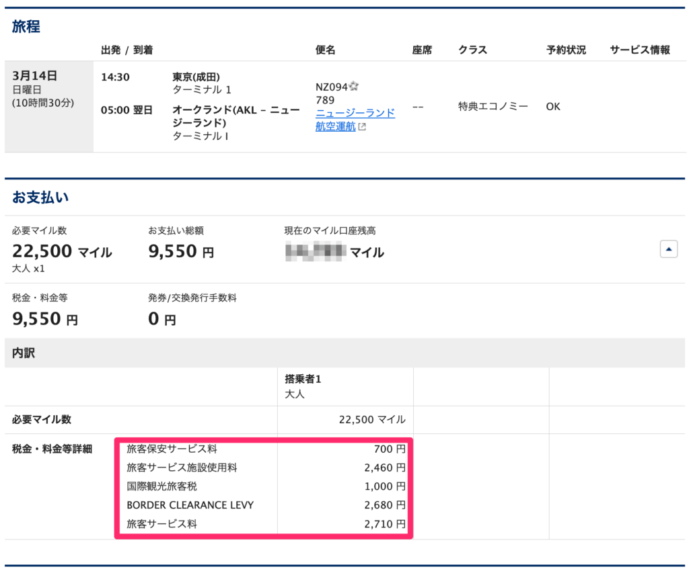Open the ニュージーランド航空運航 operator link
689x573 pixels.
point(355,120)
